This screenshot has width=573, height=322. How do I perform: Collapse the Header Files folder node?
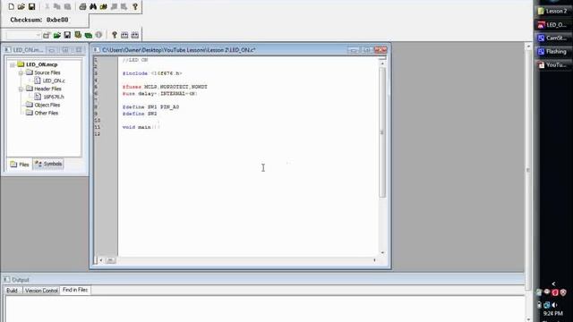click(x=21, y=89)
